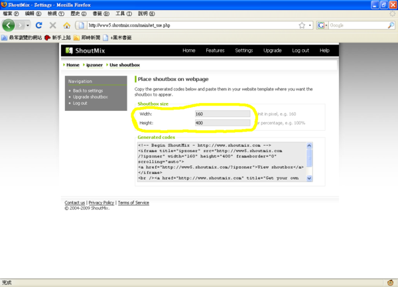Click the search magnifier icon

pos(391,25)
